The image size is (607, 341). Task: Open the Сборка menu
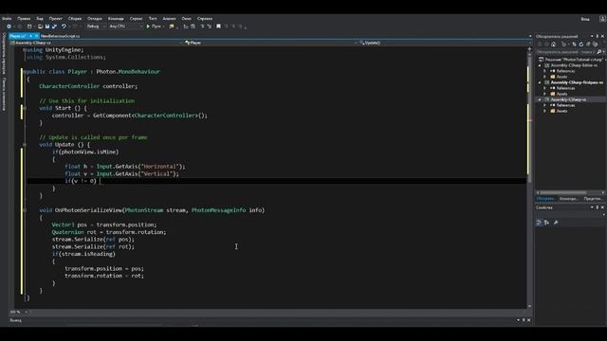tap(75, 19)
